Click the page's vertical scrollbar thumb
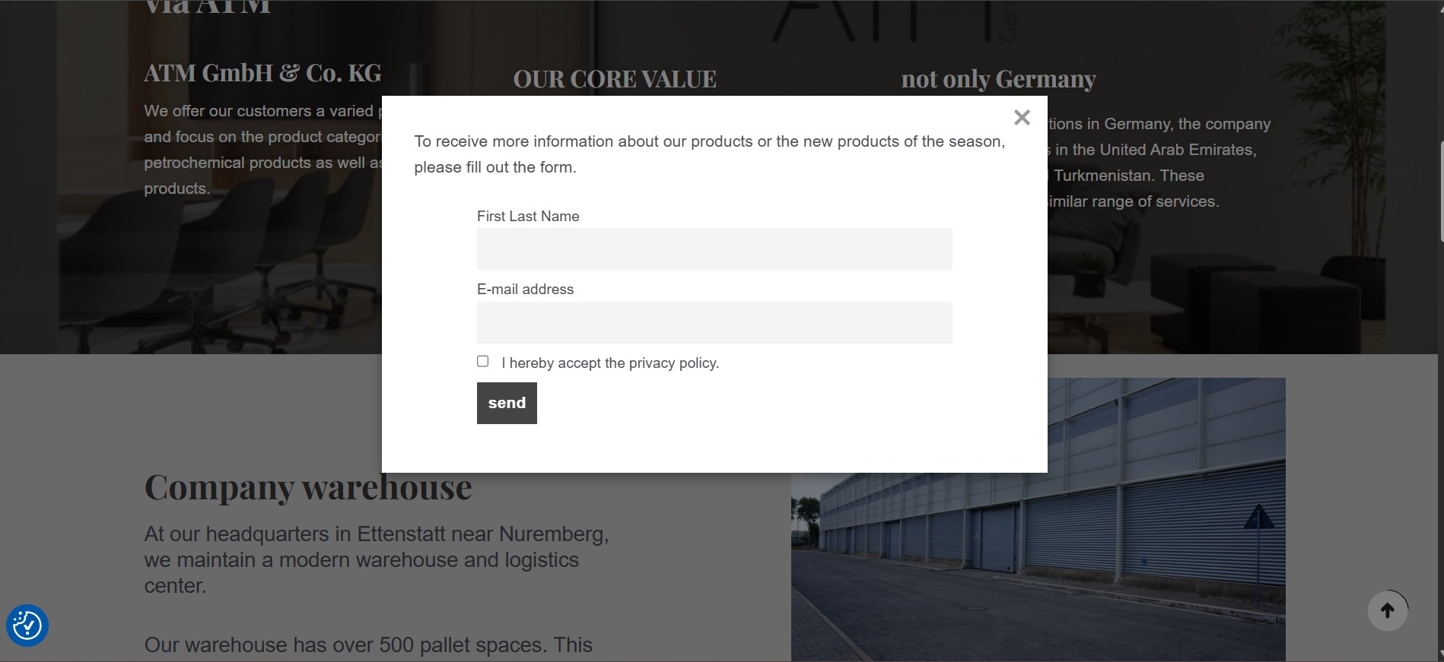Image resolution: width=1444 pixels, height=662 pixels. click(1440, 190)
